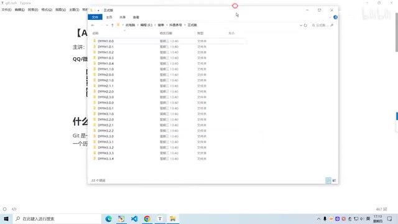Expand the chevron after 编程 (E:) in the path

(x=155, y=25)
